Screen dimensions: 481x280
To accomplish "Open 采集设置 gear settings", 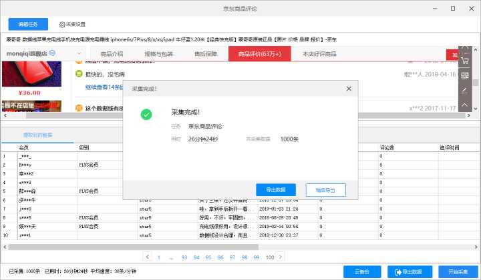I will tap(72, 24).
